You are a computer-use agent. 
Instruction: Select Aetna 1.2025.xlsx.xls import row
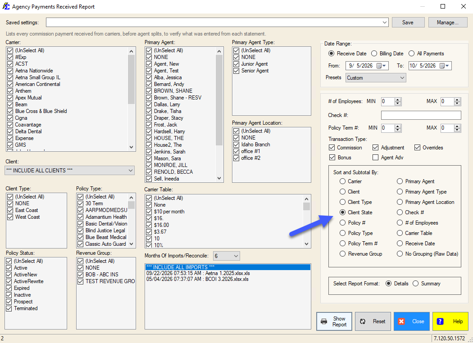[x=228, y=273]
